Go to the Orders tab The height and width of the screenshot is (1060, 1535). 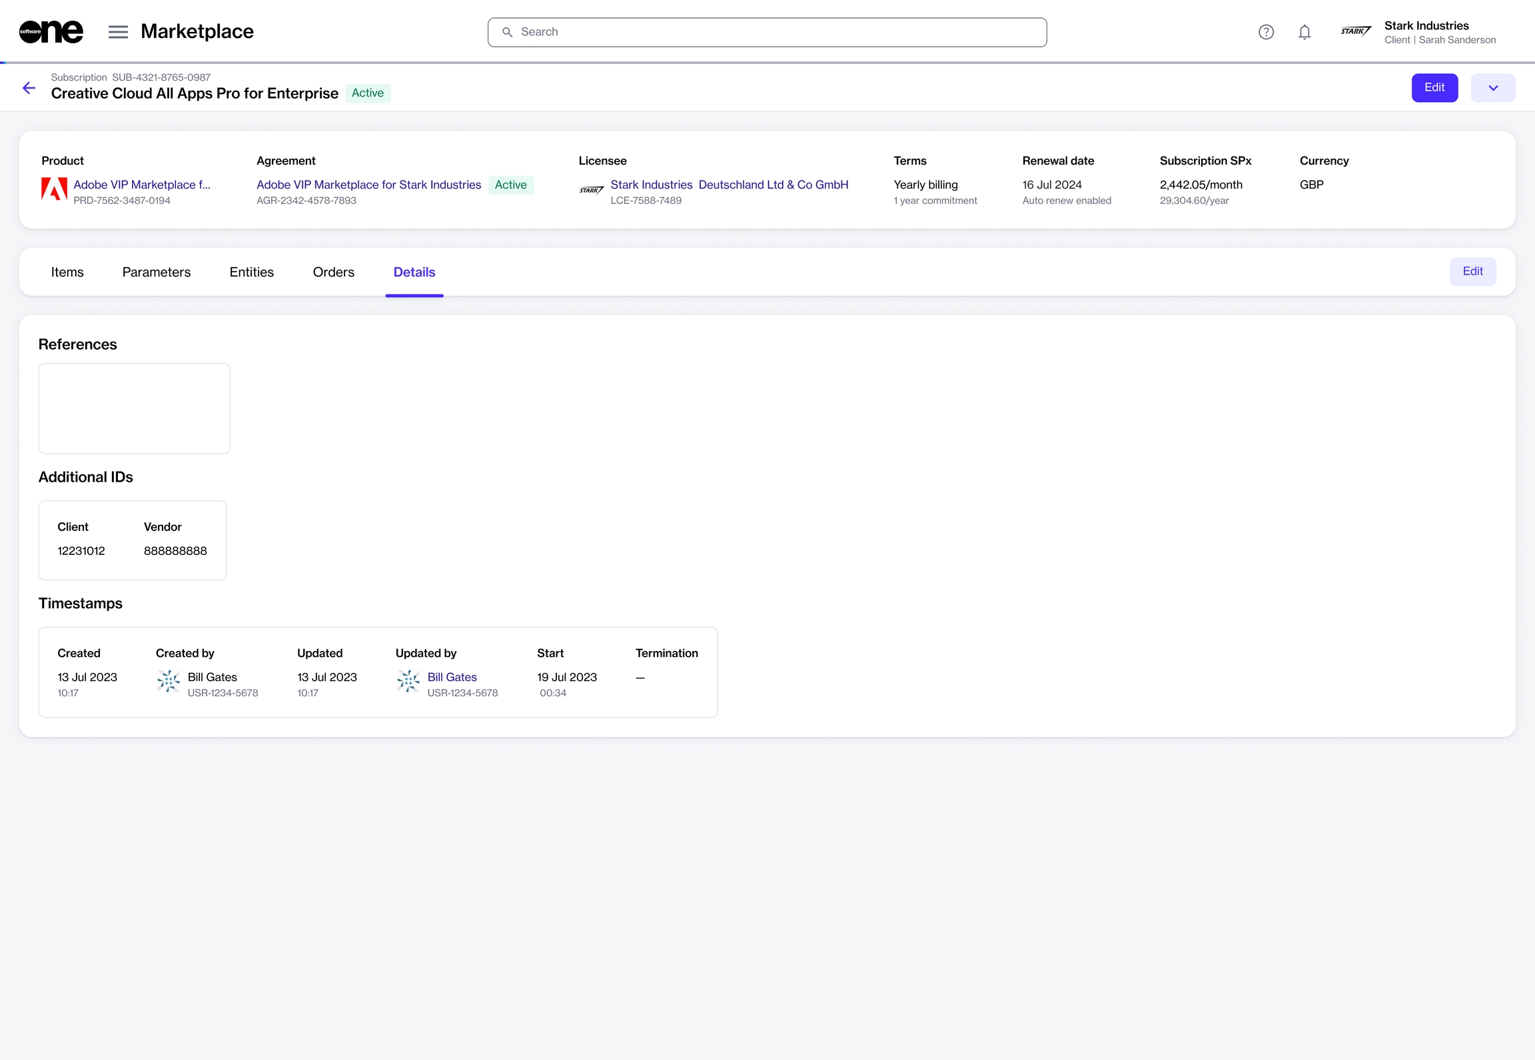click(x=334, y=272)
